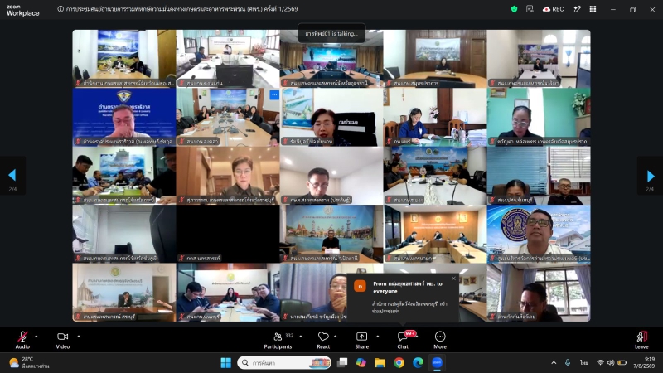Viewport: 663px width, 373px height.
Task: Open clock and date 9:19 calendar
Action: [x=644, y=362]
